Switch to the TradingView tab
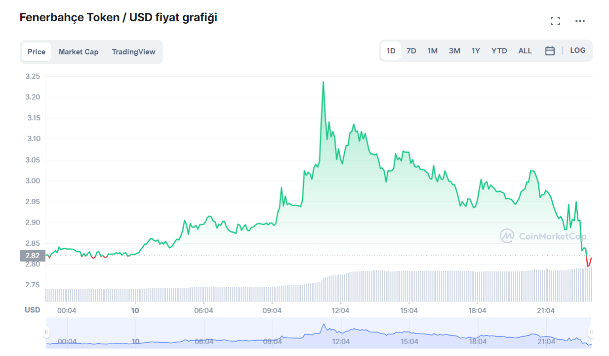Viewport: 609px width, 356px height. click(133, 51)
